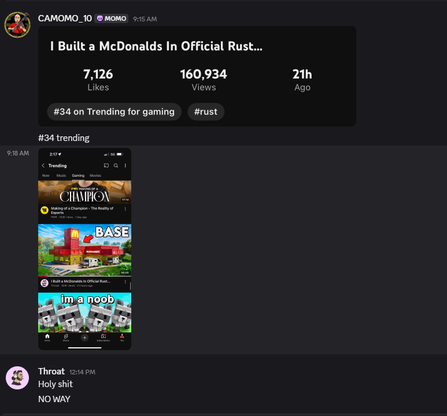The width and height of the screenshot is (447, 416).
Task: Open the 'im a noob' video thumbnail
Action: (x=84, y=312)
